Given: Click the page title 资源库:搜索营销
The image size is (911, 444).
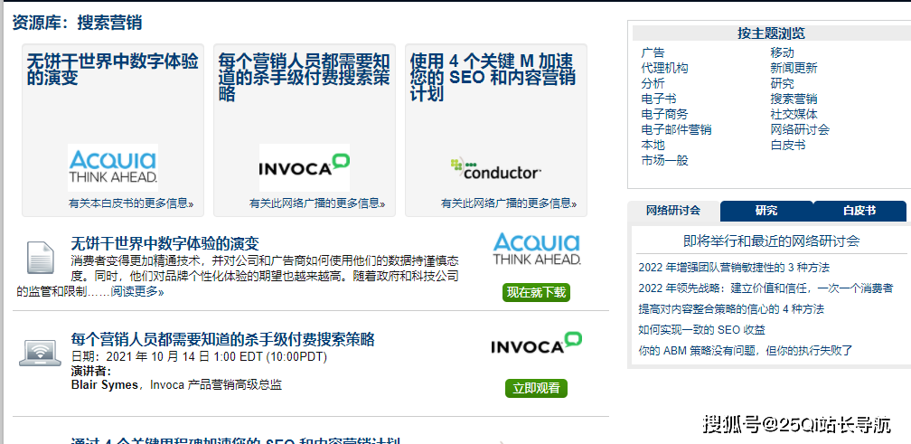Looking at the screenshot, I should coord(78,23).
